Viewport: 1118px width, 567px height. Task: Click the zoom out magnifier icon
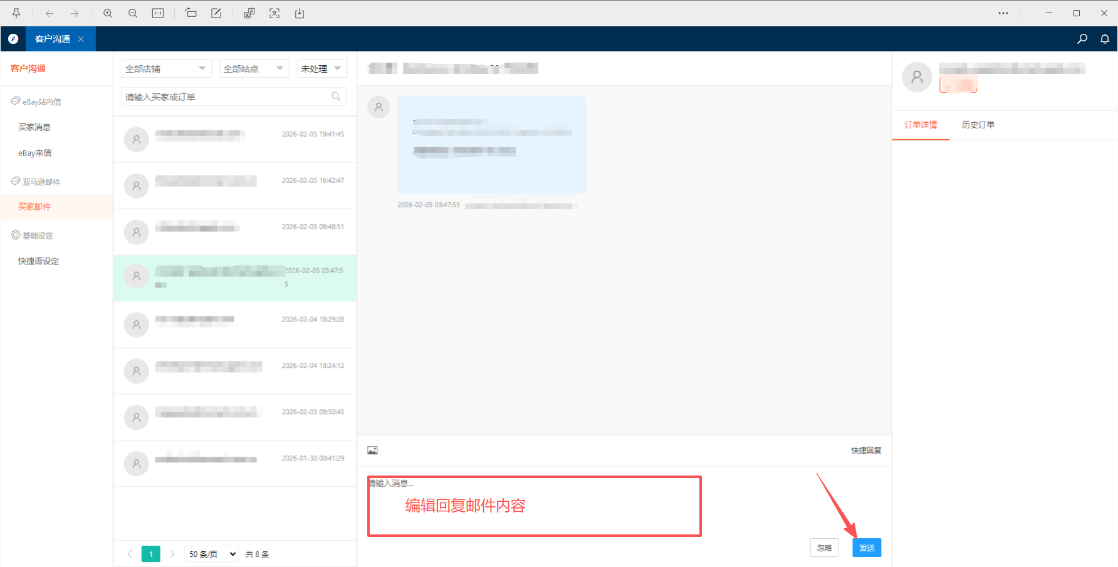pyautogui.click(x=133, y=13)
